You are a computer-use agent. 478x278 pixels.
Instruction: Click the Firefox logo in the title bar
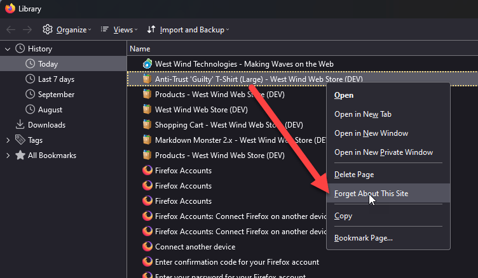pyautogui.click(x=10, y=8)
